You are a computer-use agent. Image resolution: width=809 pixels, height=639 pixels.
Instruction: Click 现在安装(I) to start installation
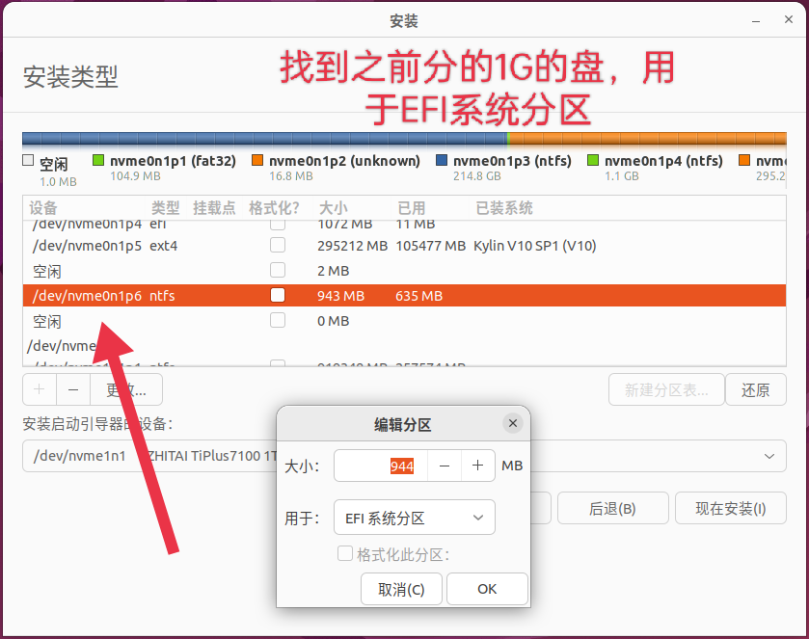point(730,508)
